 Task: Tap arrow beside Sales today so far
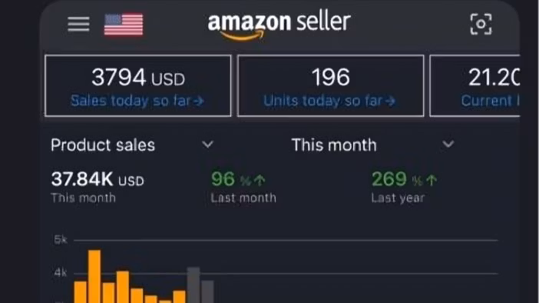(x=199, y=102)
